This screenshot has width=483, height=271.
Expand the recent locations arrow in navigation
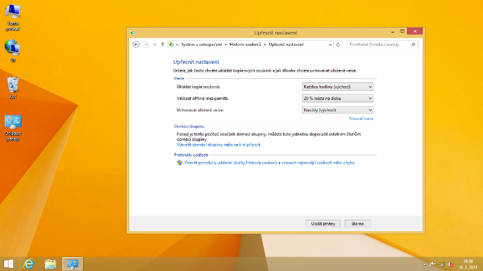[155, 45]
